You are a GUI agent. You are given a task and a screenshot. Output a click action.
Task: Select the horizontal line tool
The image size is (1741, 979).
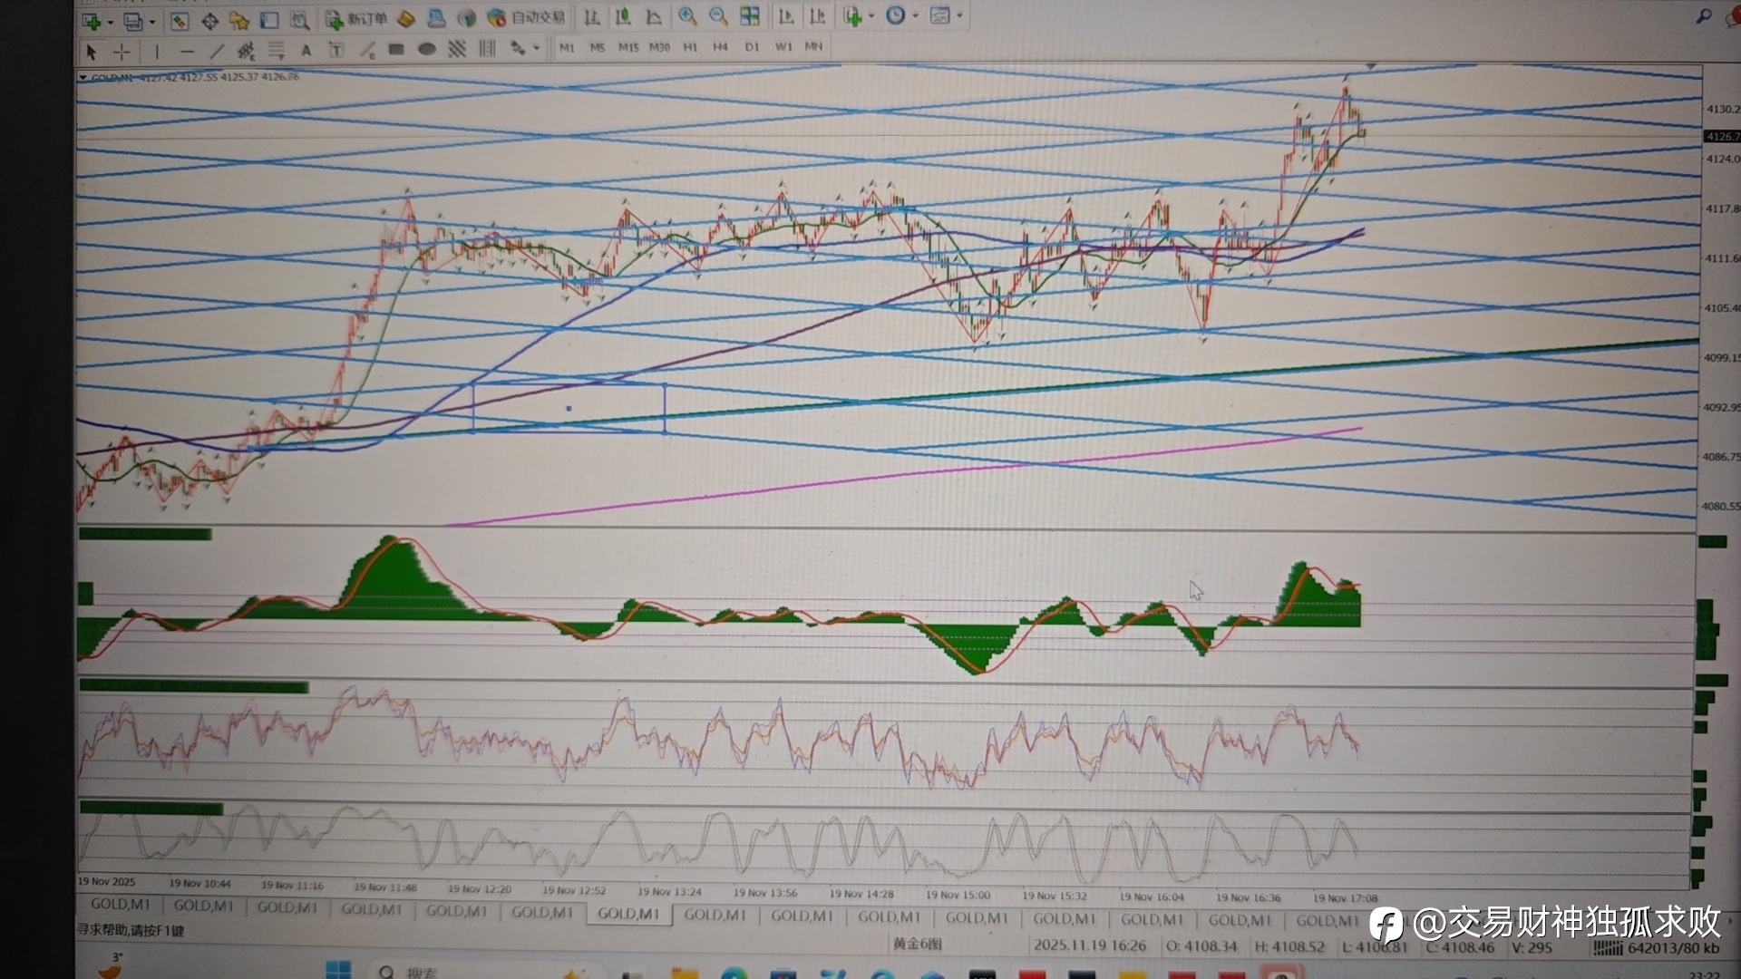(x=187, y=52)
